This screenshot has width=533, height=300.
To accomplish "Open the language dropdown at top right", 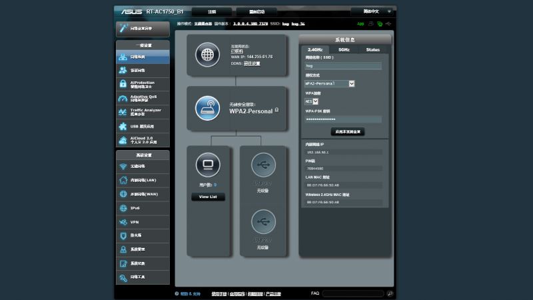I will pyautogui.click(x=373, y=11).
